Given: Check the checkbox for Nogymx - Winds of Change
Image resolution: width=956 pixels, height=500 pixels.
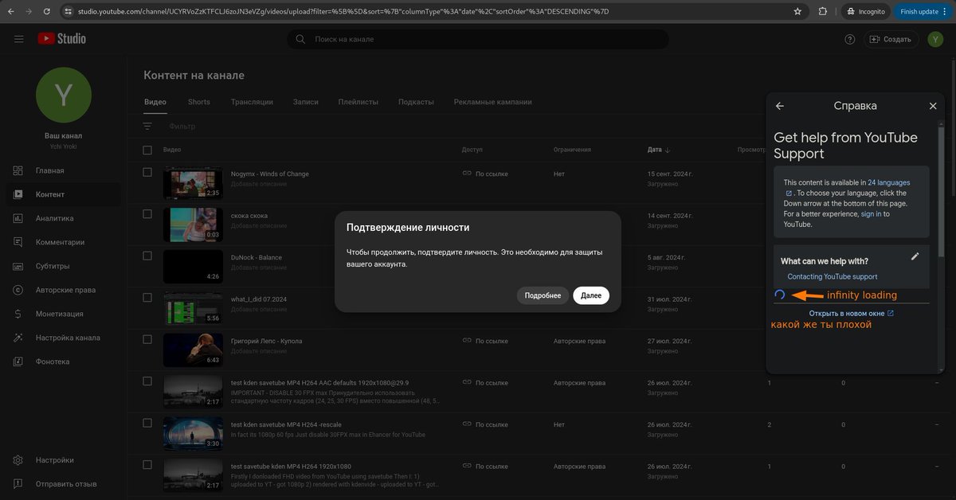Looking at the screenshot, I should [147, 170].
